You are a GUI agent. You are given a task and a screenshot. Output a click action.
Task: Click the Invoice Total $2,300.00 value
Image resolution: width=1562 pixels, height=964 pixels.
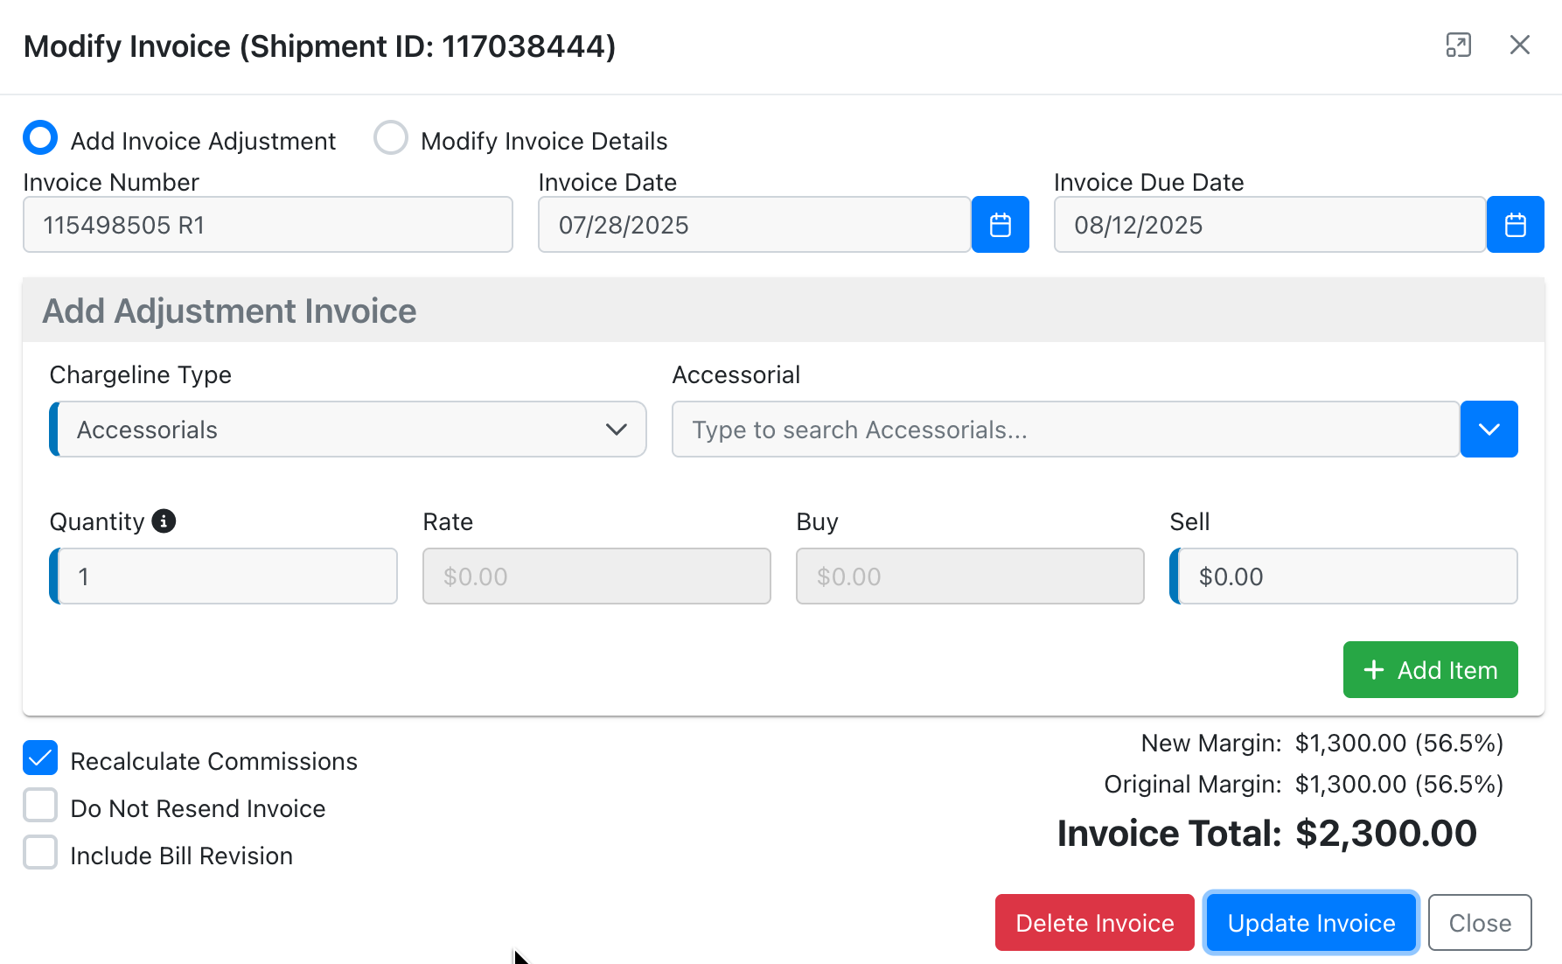(1386, 834)
